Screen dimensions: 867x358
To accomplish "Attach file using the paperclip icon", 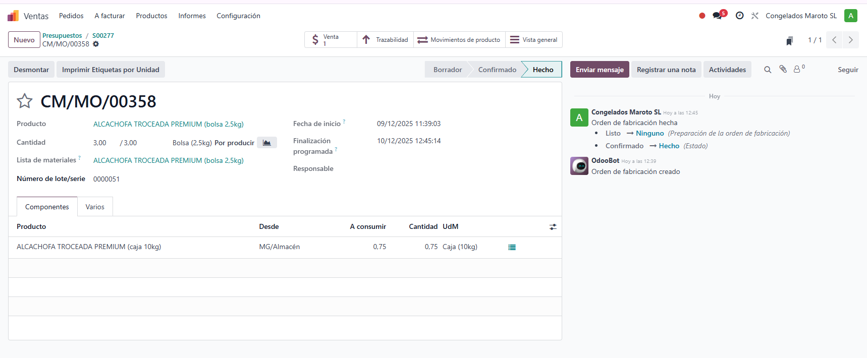I will (x=783, y=70).
